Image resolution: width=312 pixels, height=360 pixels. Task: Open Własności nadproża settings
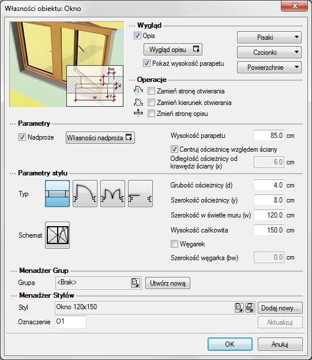100,138
